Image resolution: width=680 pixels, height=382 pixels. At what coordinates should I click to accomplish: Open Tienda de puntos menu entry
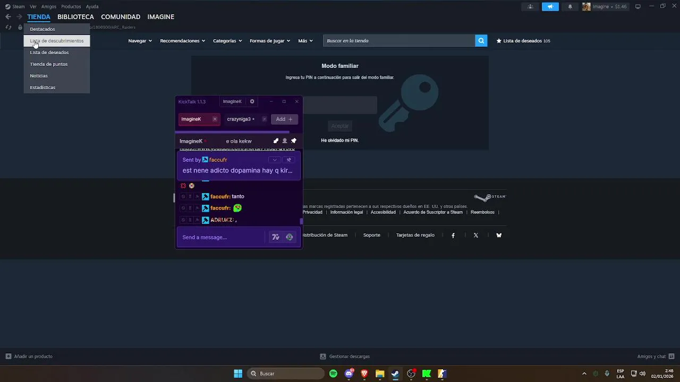(57, 64)
